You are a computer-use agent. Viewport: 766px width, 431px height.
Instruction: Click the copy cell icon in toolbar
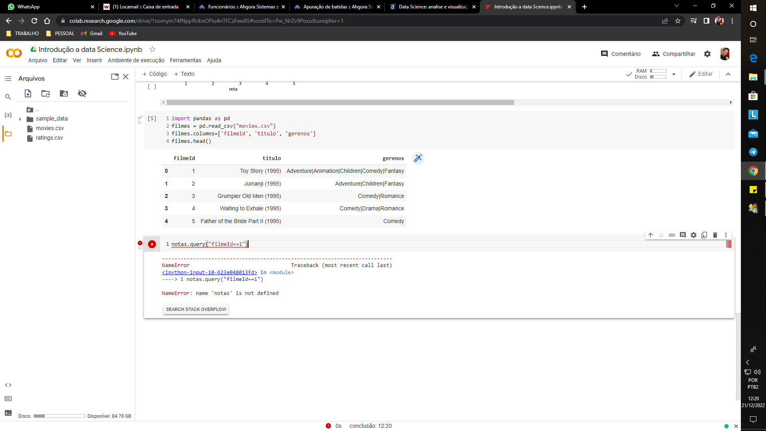[704, 235]
